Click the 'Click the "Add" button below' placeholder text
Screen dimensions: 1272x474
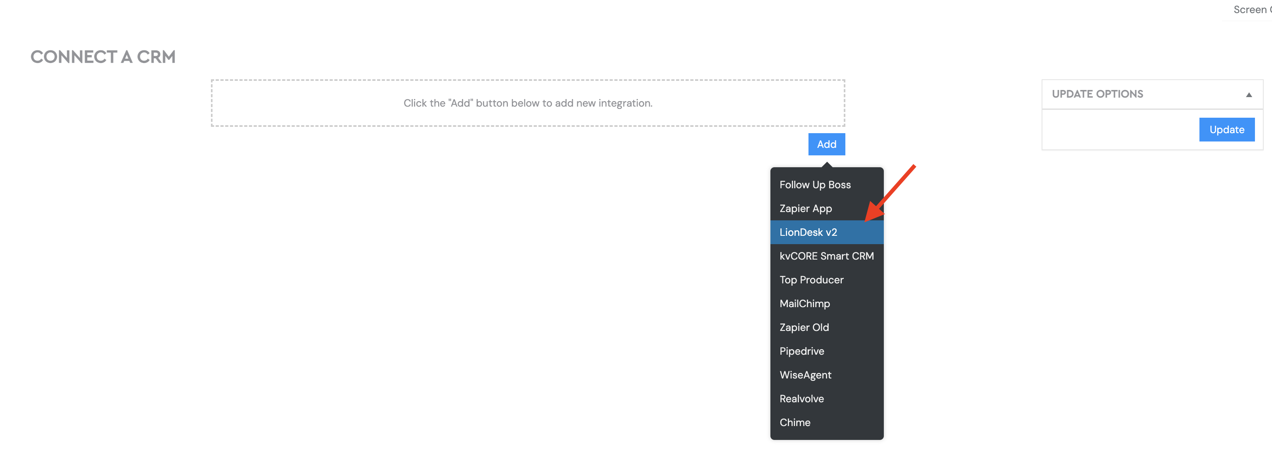(x=528, y=103)
